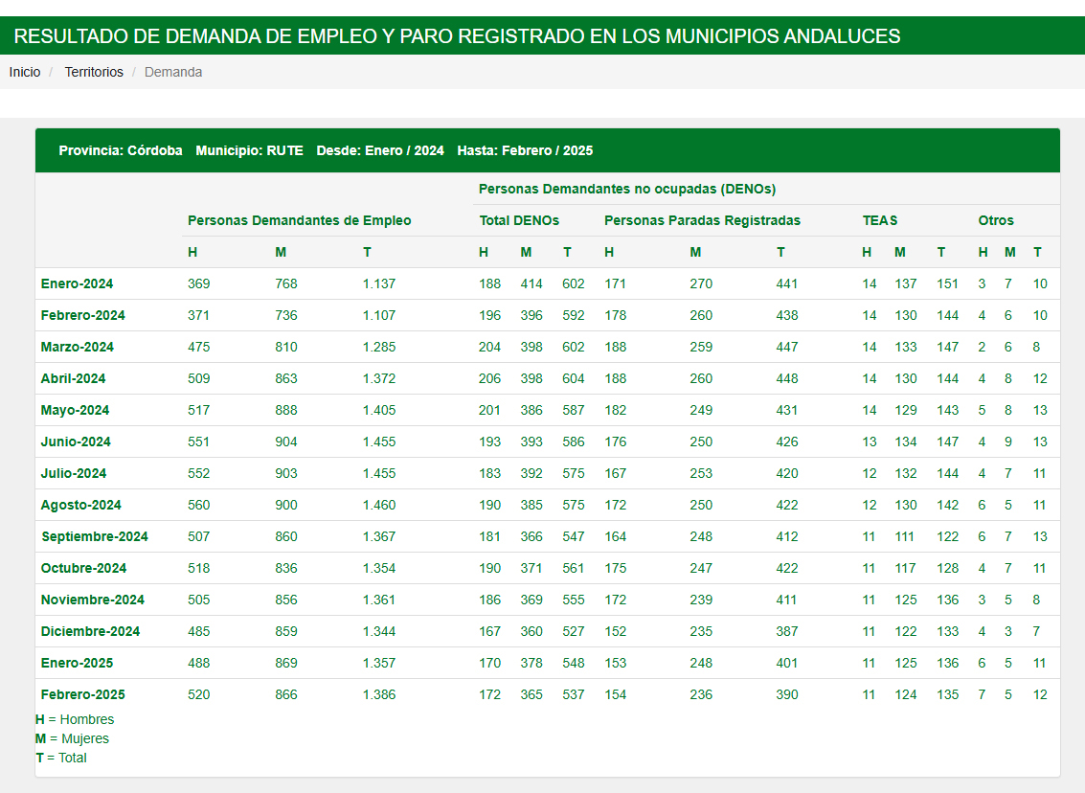Open the Territorios breadcrumb link
This screenshot has width=1085, height=793.
[x=94, y=72]
